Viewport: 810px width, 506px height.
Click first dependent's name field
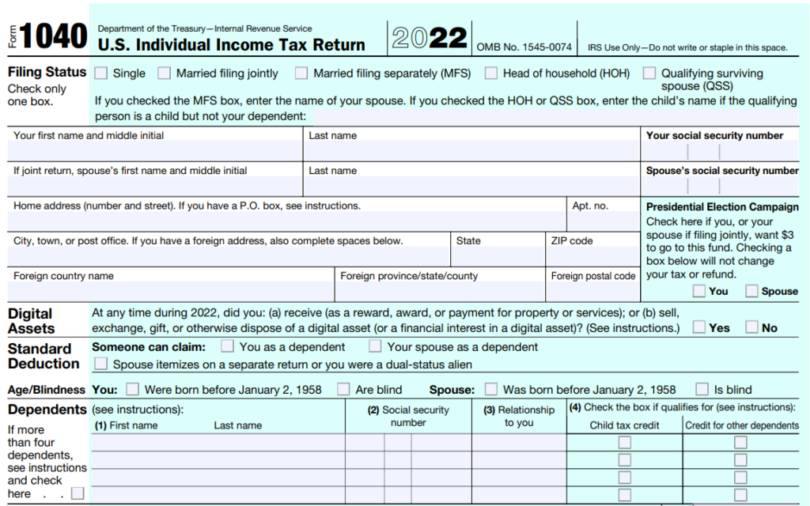pos(218,443)
